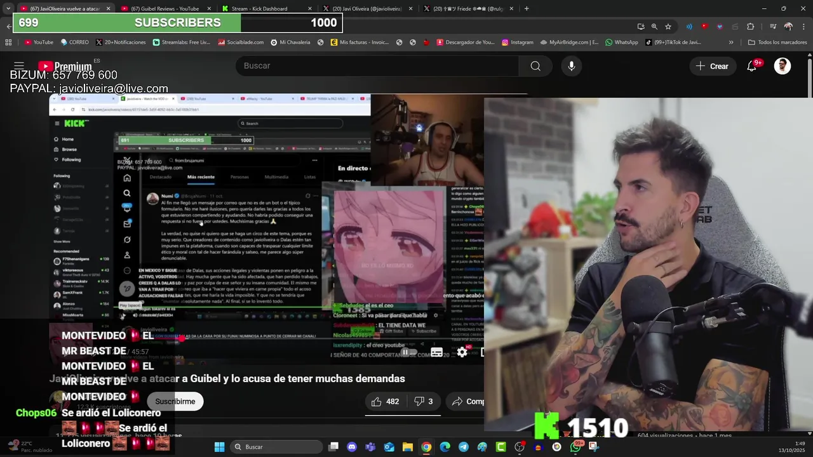
Task: Expand hidden bookmarks chevron
Action: (731, 43)
